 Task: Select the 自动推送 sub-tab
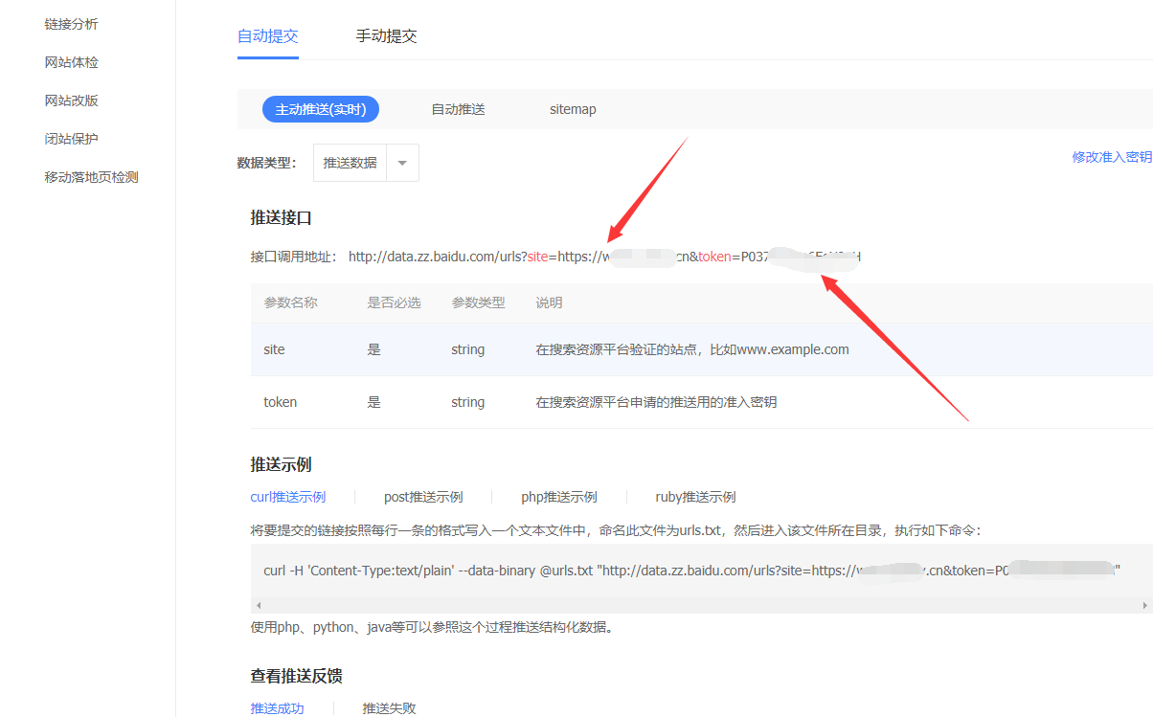click(x=459, y=109)
